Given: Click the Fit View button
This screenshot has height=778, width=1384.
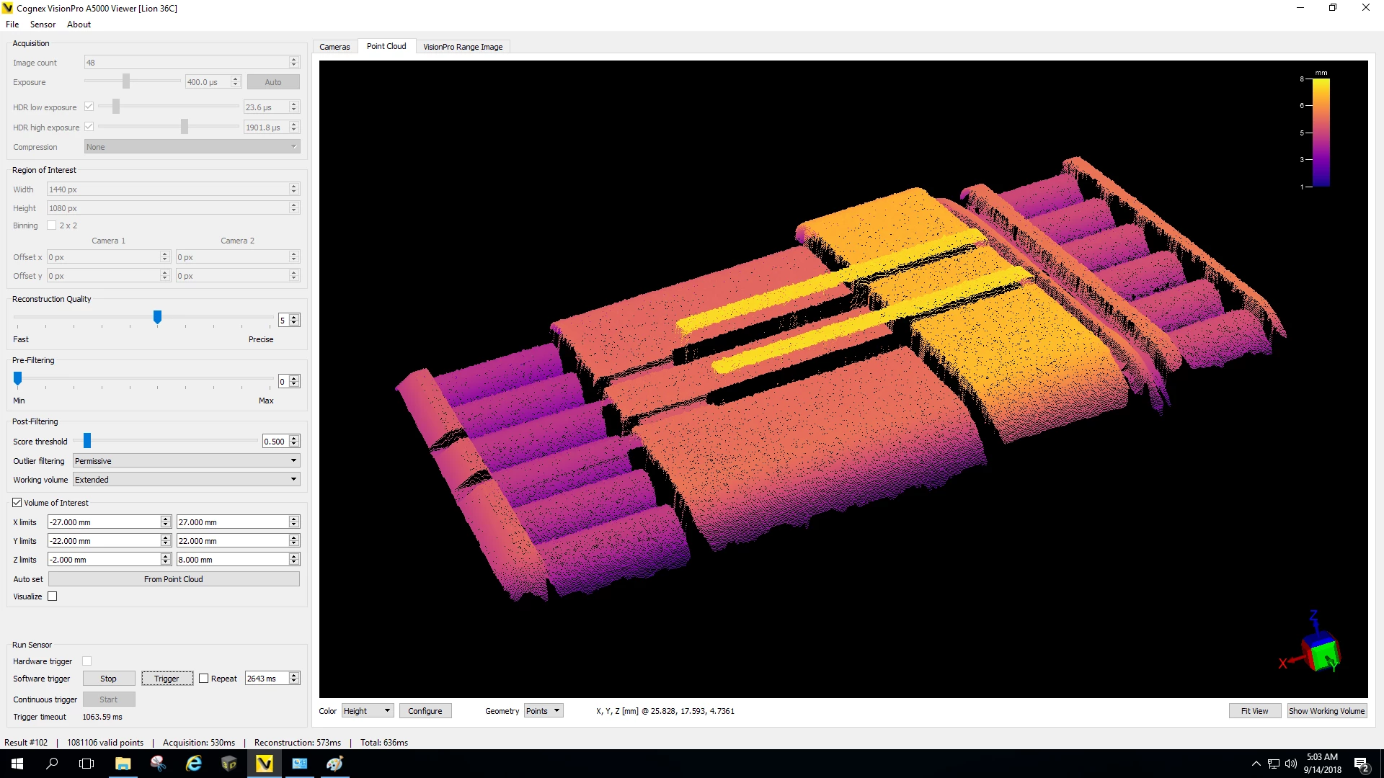Looking at the screenshot, I should pyautogui.click(x=1254, y=710).
